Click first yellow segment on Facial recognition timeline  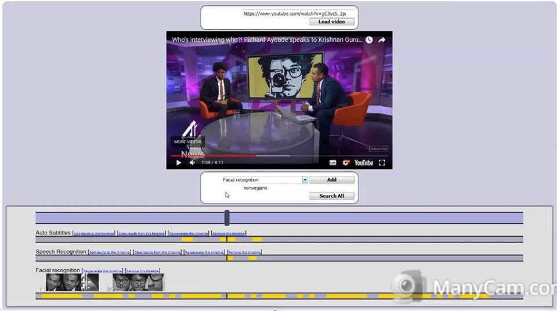coord(62,296)
